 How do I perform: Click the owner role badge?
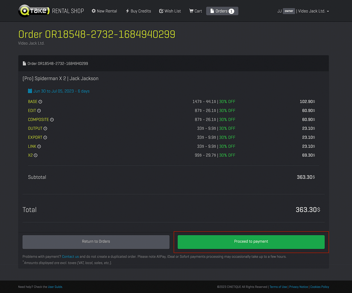[x=289, y=11]
